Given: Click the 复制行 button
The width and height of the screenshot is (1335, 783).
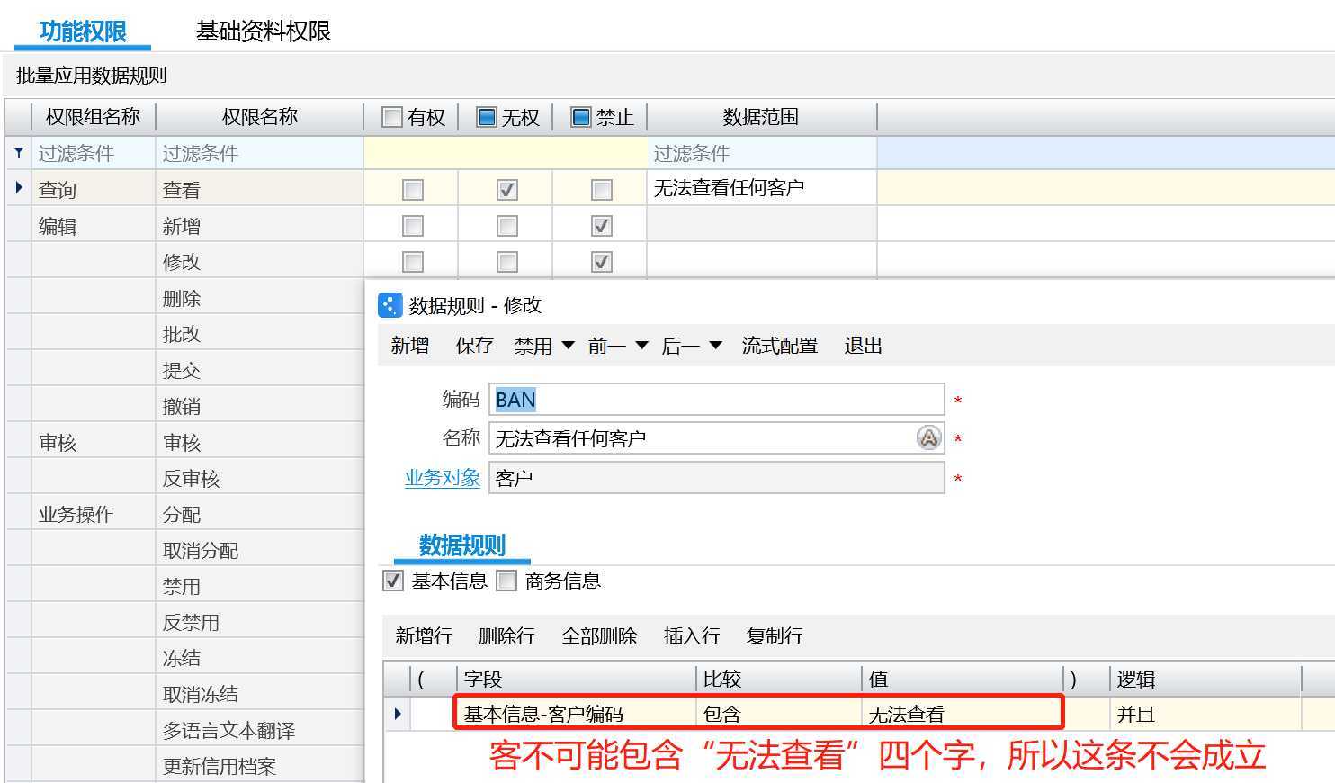Looking at the screenshot, I should point(775,636).
